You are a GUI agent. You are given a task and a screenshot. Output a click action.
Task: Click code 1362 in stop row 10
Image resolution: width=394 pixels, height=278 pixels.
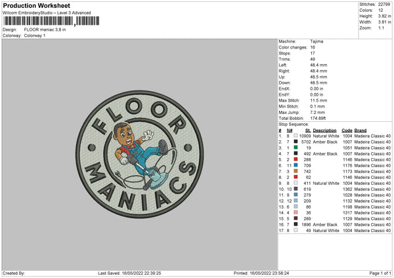pos(347,189)
